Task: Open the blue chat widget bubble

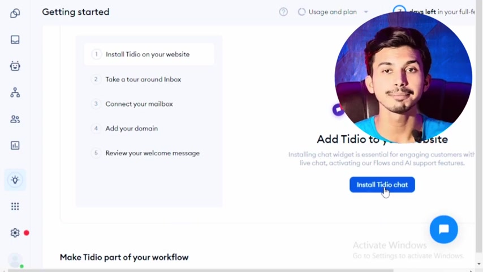Action: coord(443,229)
